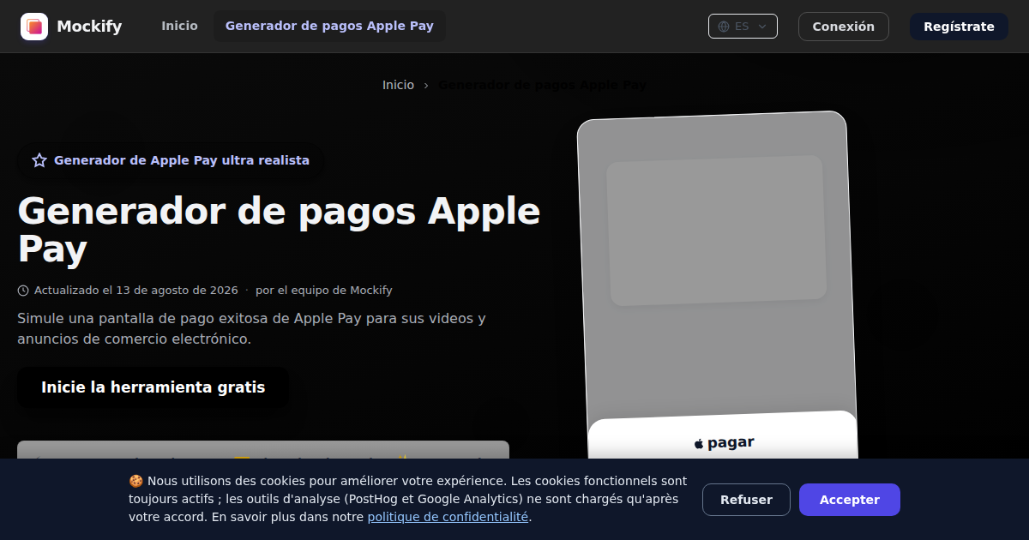Click the Simule una pantalla de pago description
Screen dimensions: 1029x540
[251, 328]
